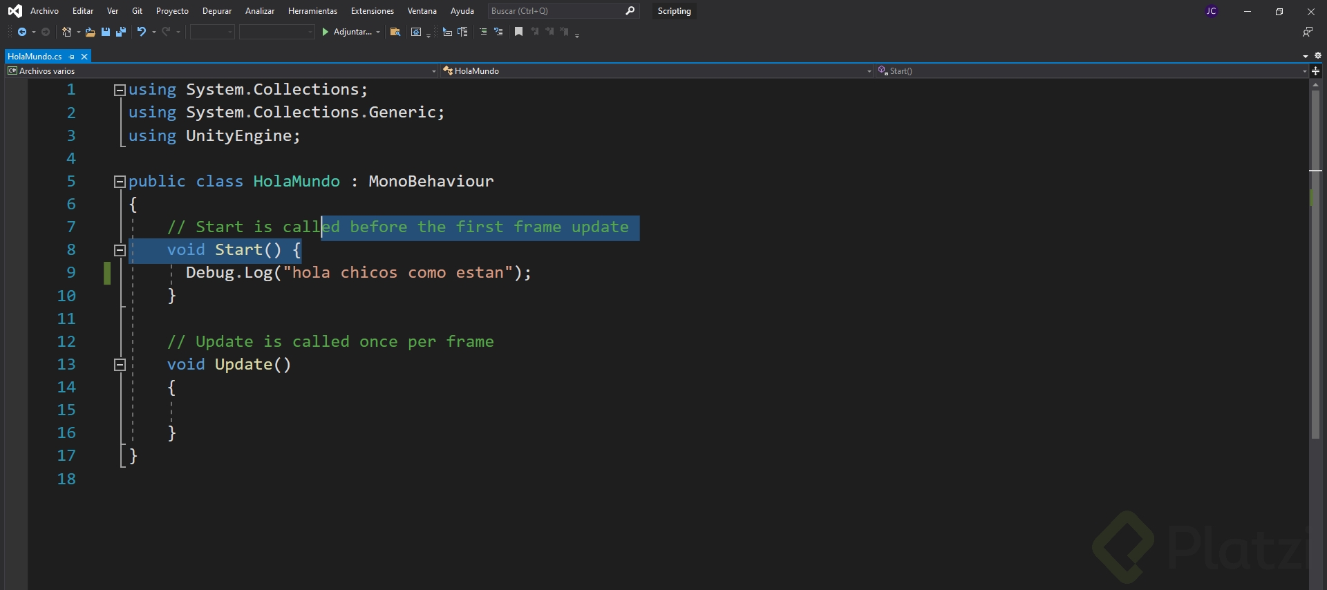Go to the next bookmark

point(550,32)
